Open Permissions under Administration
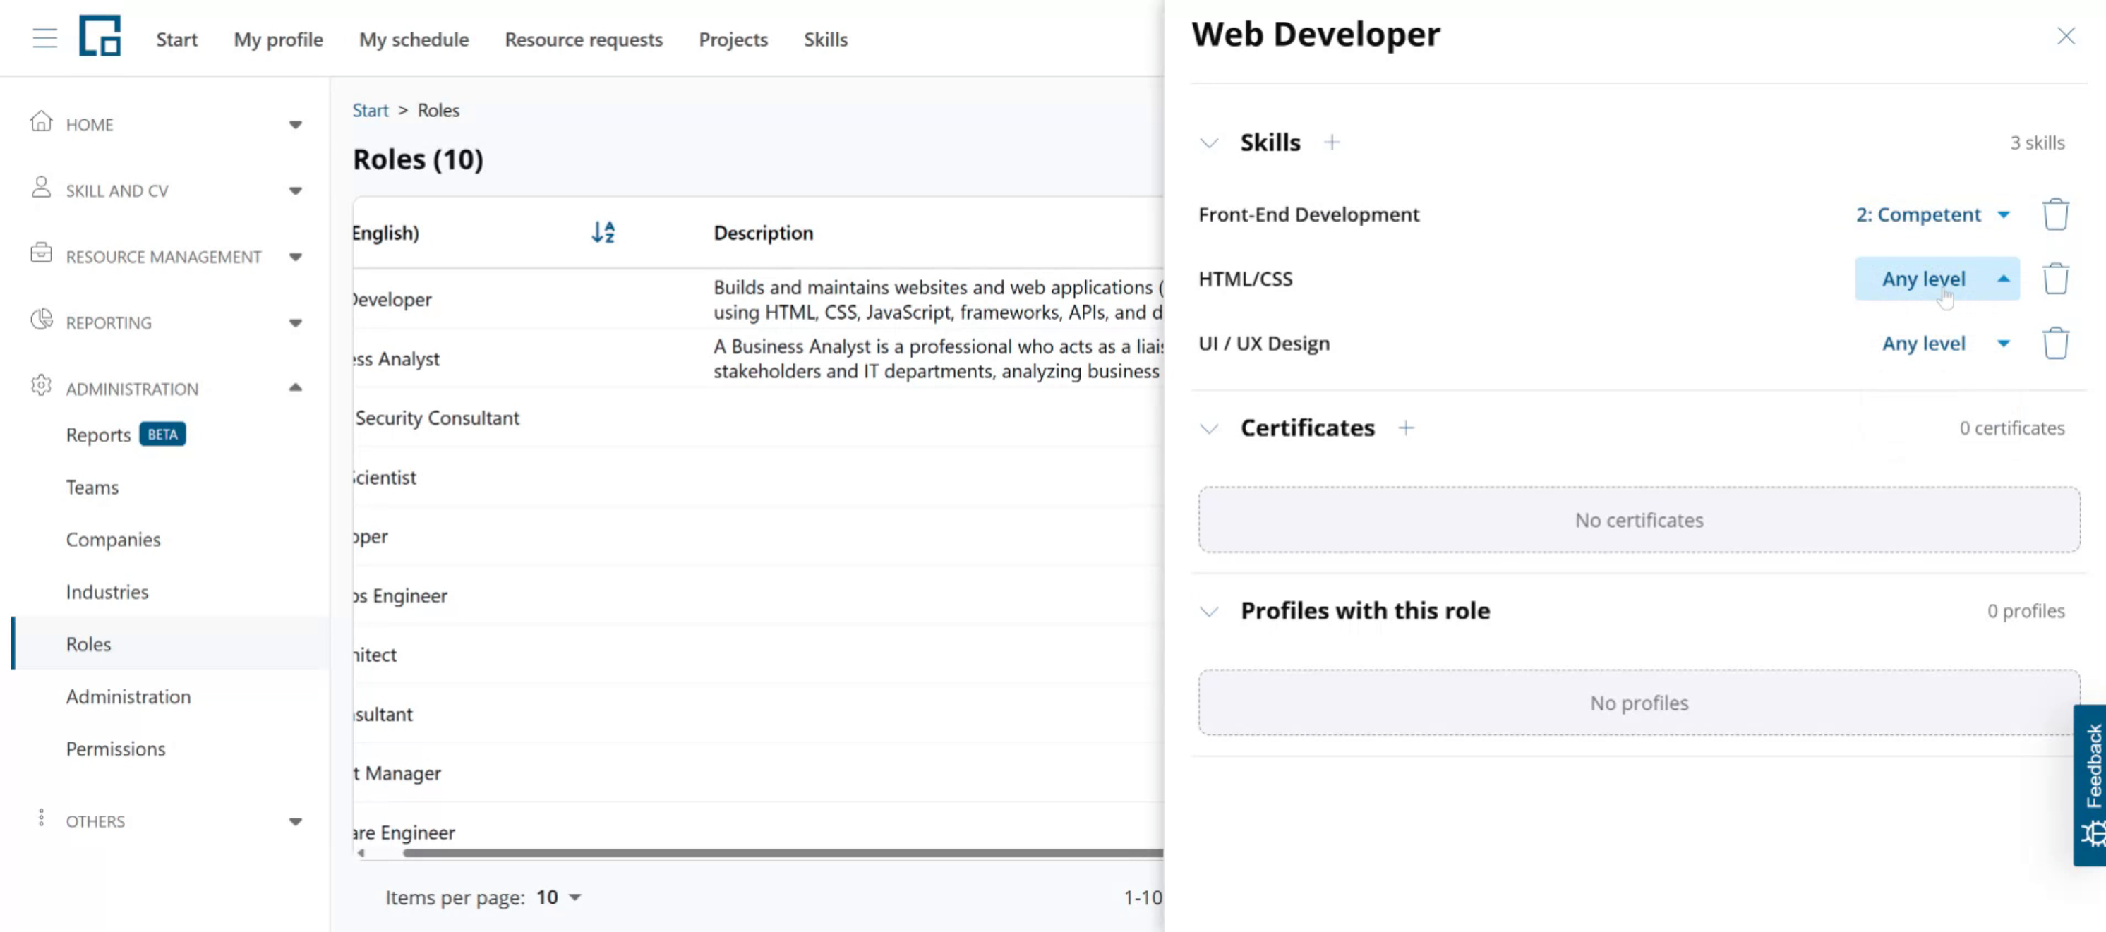The height and width of the screenshot is (932, 2106). [x=115, y=749]
